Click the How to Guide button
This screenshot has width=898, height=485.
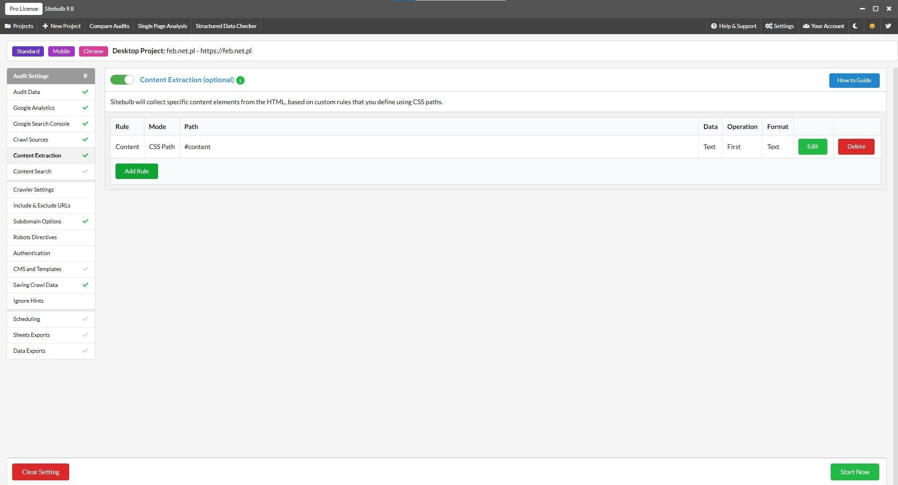click(854, 80)
